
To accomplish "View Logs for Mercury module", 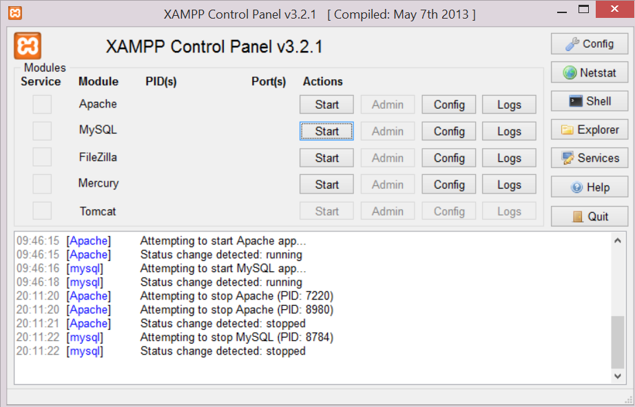I will click(509, 185).
